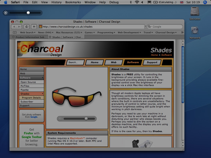This screenshot has width=211, height=158.
Task: Click the Shades brightness slider knob
Action: pyautogui.click(x=28, y=13)
